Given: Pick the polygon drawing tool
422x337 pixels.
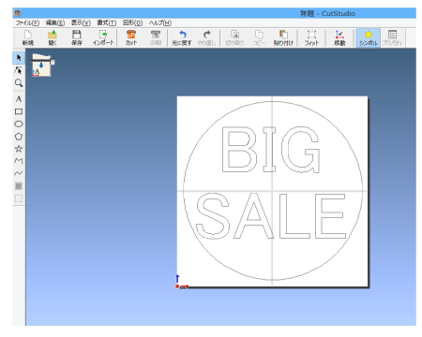Looking at the screenshot, I should tap(19, 137).
